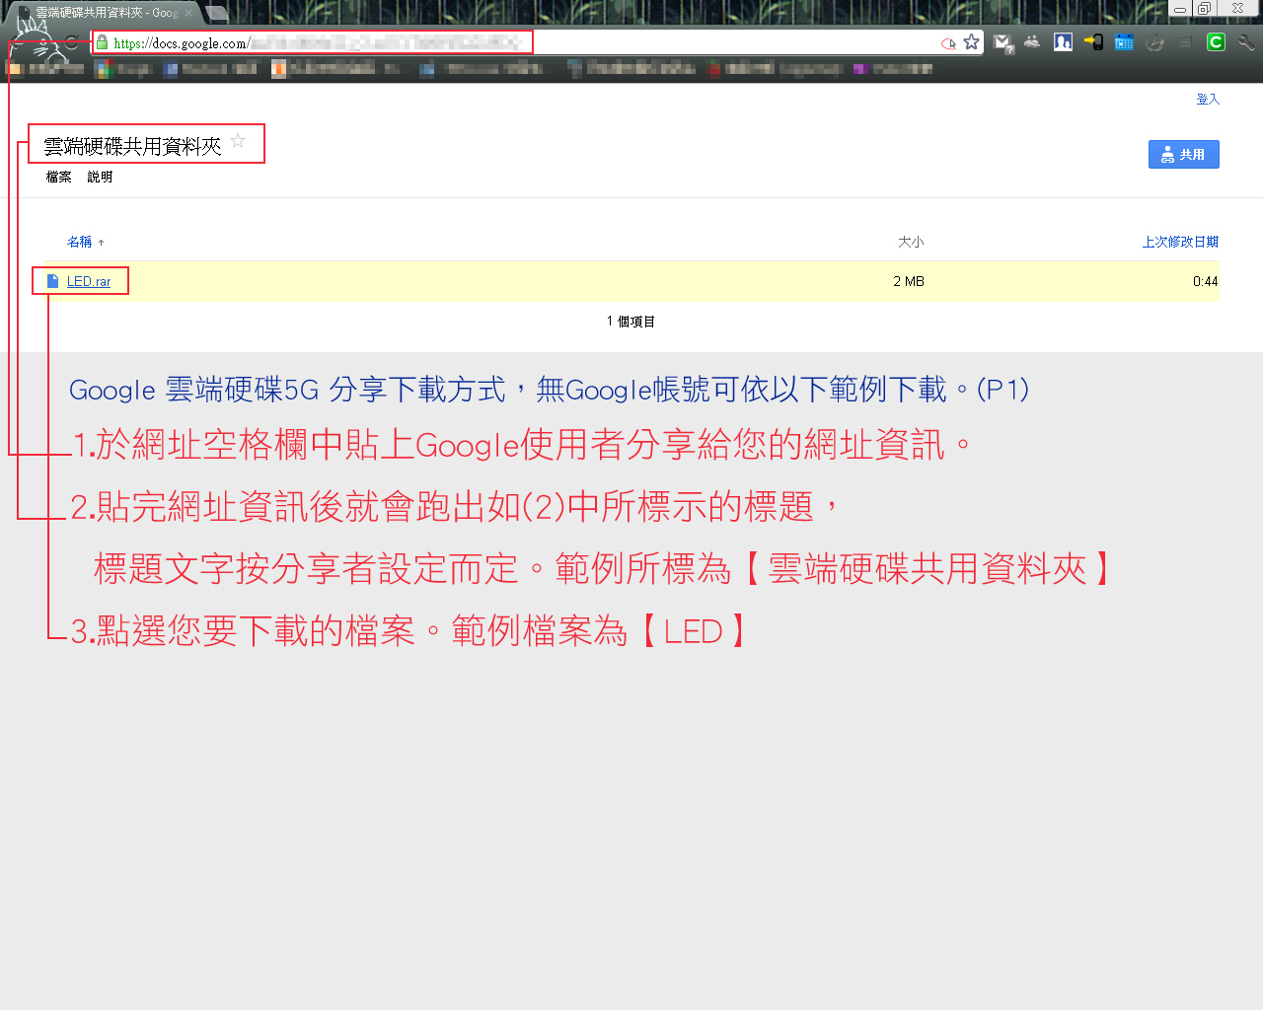Open the 檔案 menu

point(59,178)
